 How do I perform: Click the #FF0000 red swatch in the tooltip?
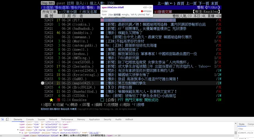pos(142,11)
